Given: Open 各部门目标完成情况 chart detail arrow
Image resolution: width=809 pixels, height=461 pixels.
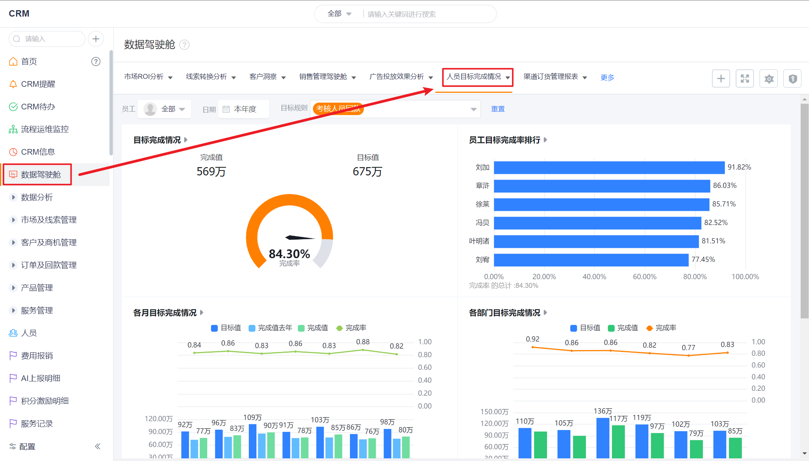Looking at the screenshot, I should click(545, 313).
